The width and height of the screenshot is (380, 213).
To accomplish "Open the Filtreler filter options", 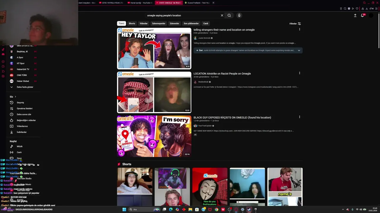I will click(x=295, y=24).
